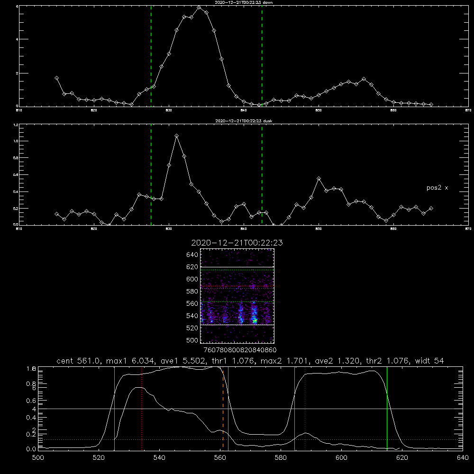Viewport: 474px width, 474px height.
Task: Click the highest peak diamond in dusk plot
Action: [176, 136]
